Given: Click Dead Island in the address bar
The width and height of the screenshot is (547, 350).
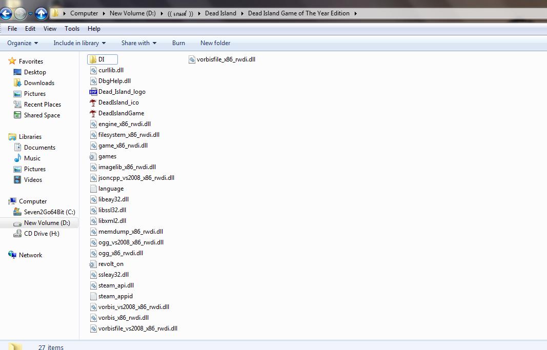Looking at the screenshot, I should [220, 13].
